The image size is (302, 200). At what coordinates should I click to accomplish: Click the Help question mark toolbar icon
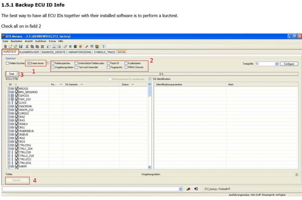coord(103,46)
